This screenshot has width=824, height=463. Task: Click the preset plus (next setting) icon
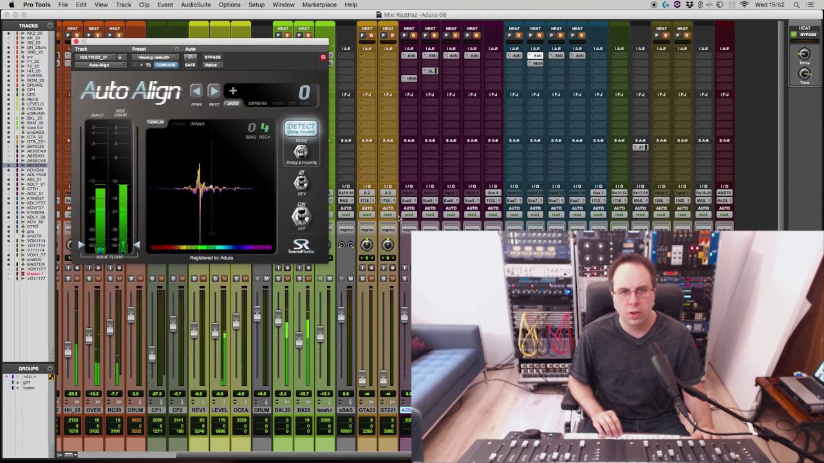142,65
